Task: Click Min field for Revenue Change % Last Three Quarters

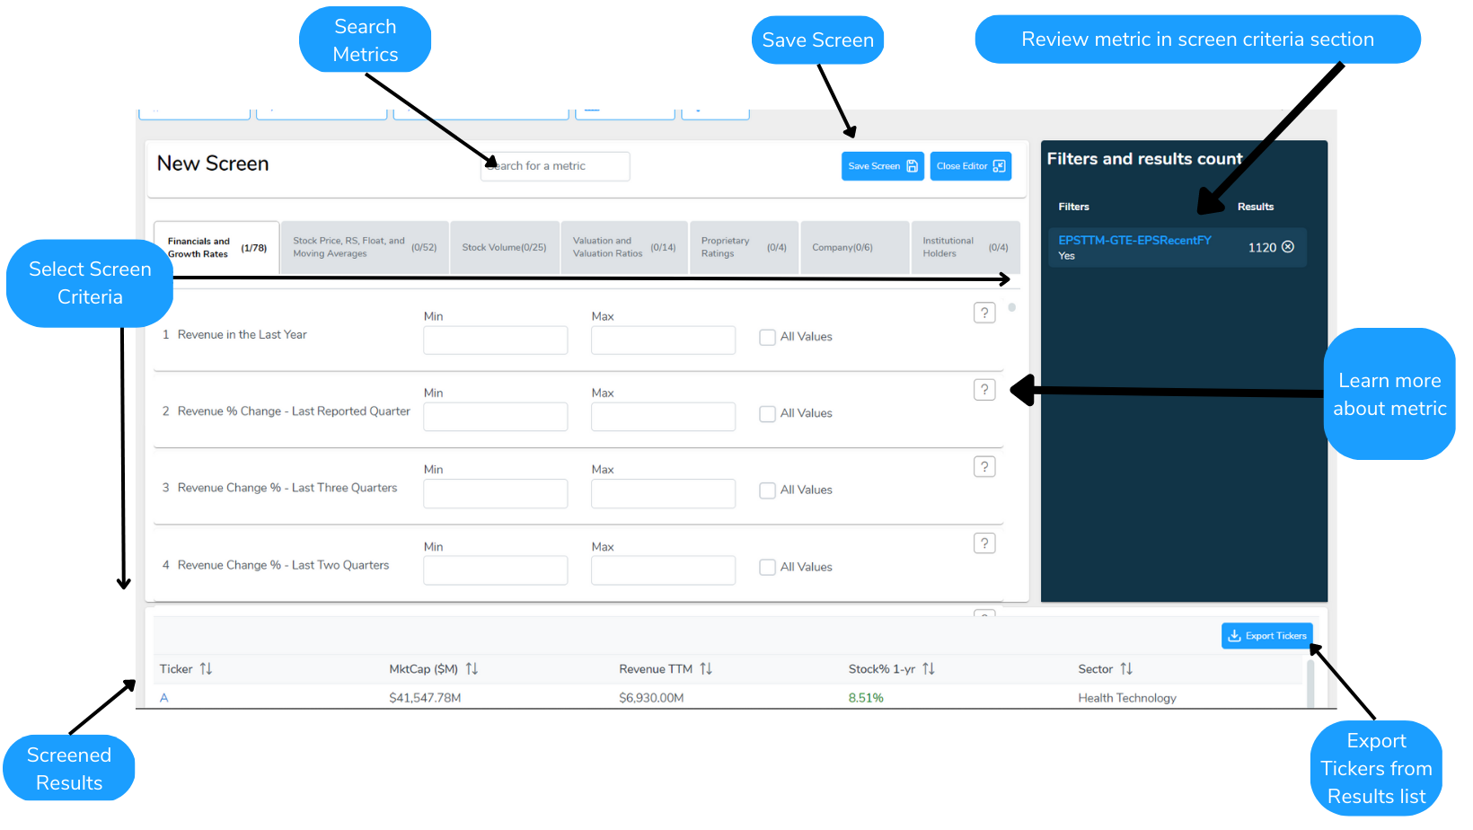Action: click(x=496, y=493)
